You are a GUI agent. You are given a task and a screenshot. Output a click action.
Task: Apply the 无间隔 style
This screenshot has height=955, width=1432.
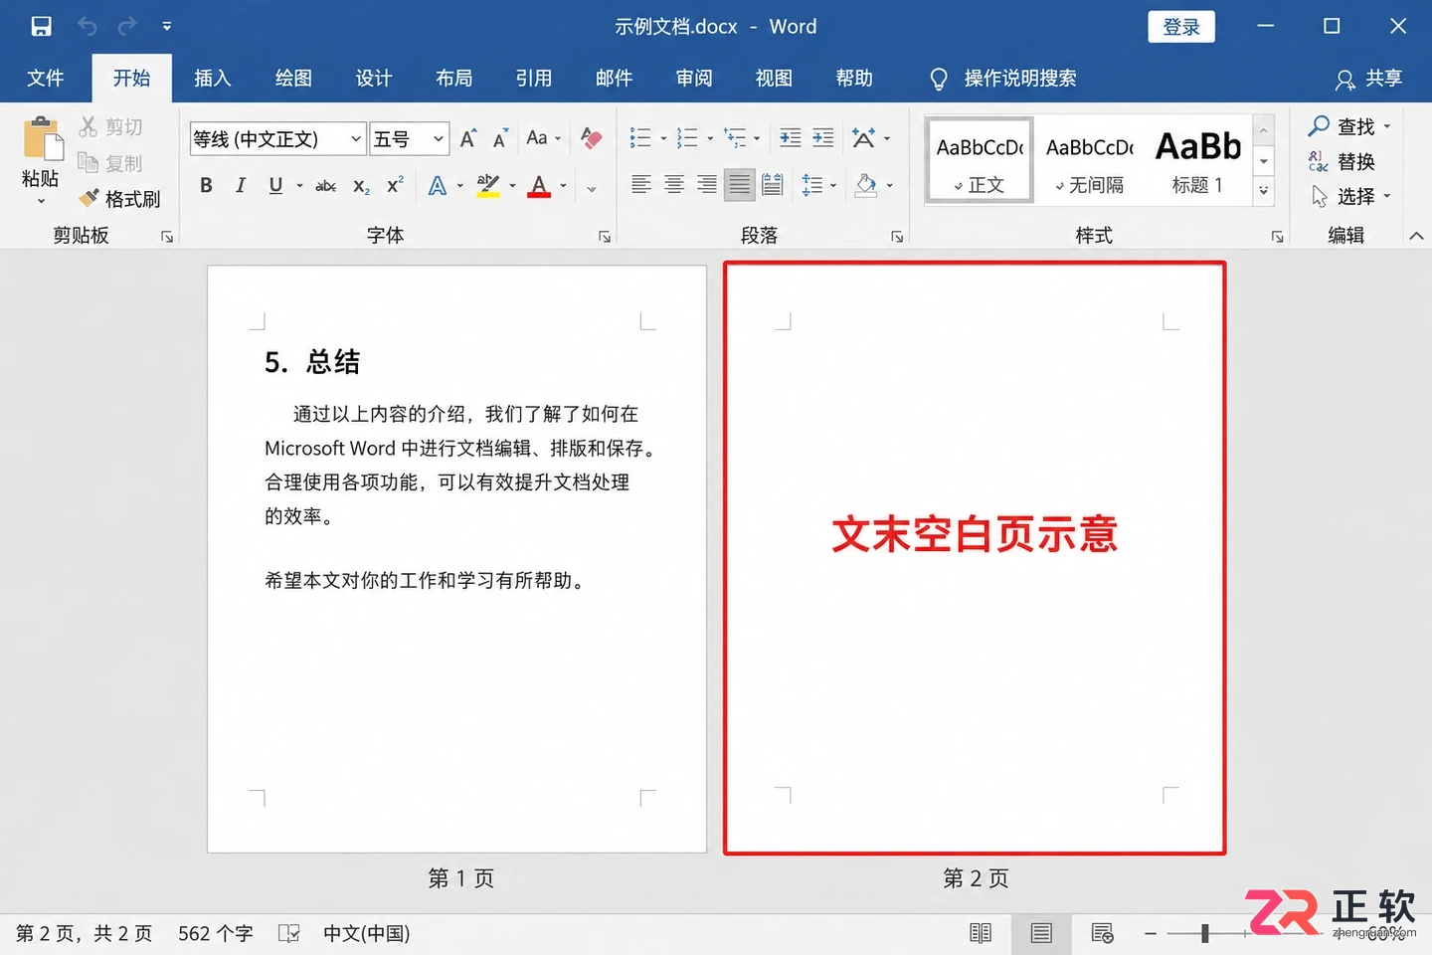point(1090,161)
